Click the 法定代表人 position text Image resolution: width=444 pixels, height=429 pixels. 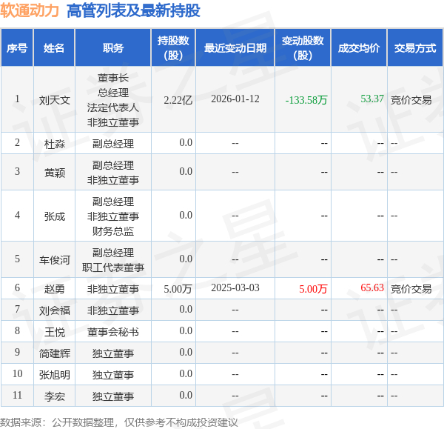[x=113, y=107]
